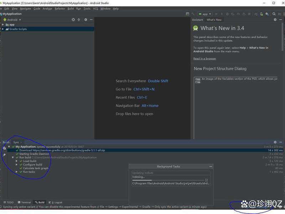Click the file path in Background Tasks popup

pos(171,183)
